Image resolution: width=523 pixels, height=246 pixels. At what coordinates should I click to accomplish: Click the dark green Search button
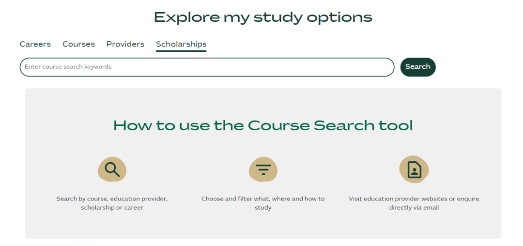(418, 67)
